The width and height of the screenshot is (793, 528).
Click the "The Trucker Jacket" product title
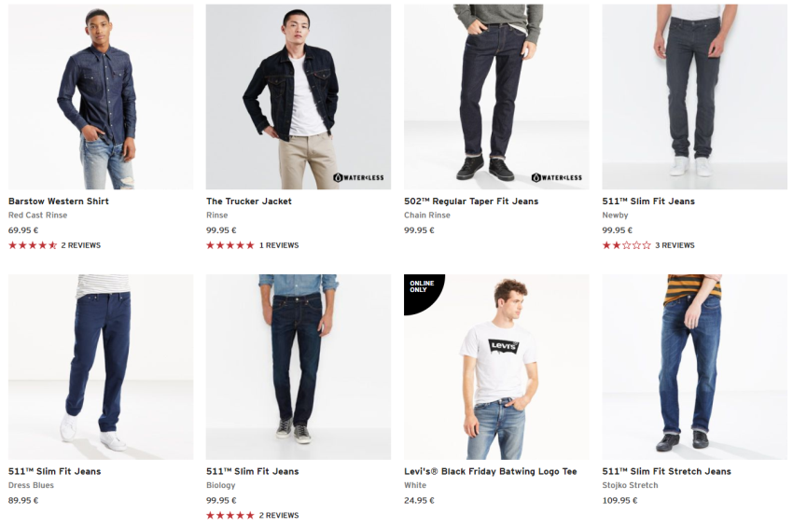click(249, 201)
